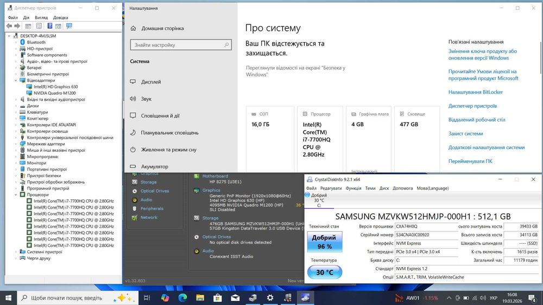Expand the Диски node
Image resolution: width=543 pixels, height=305 pixels.
[x=16, y=106]
